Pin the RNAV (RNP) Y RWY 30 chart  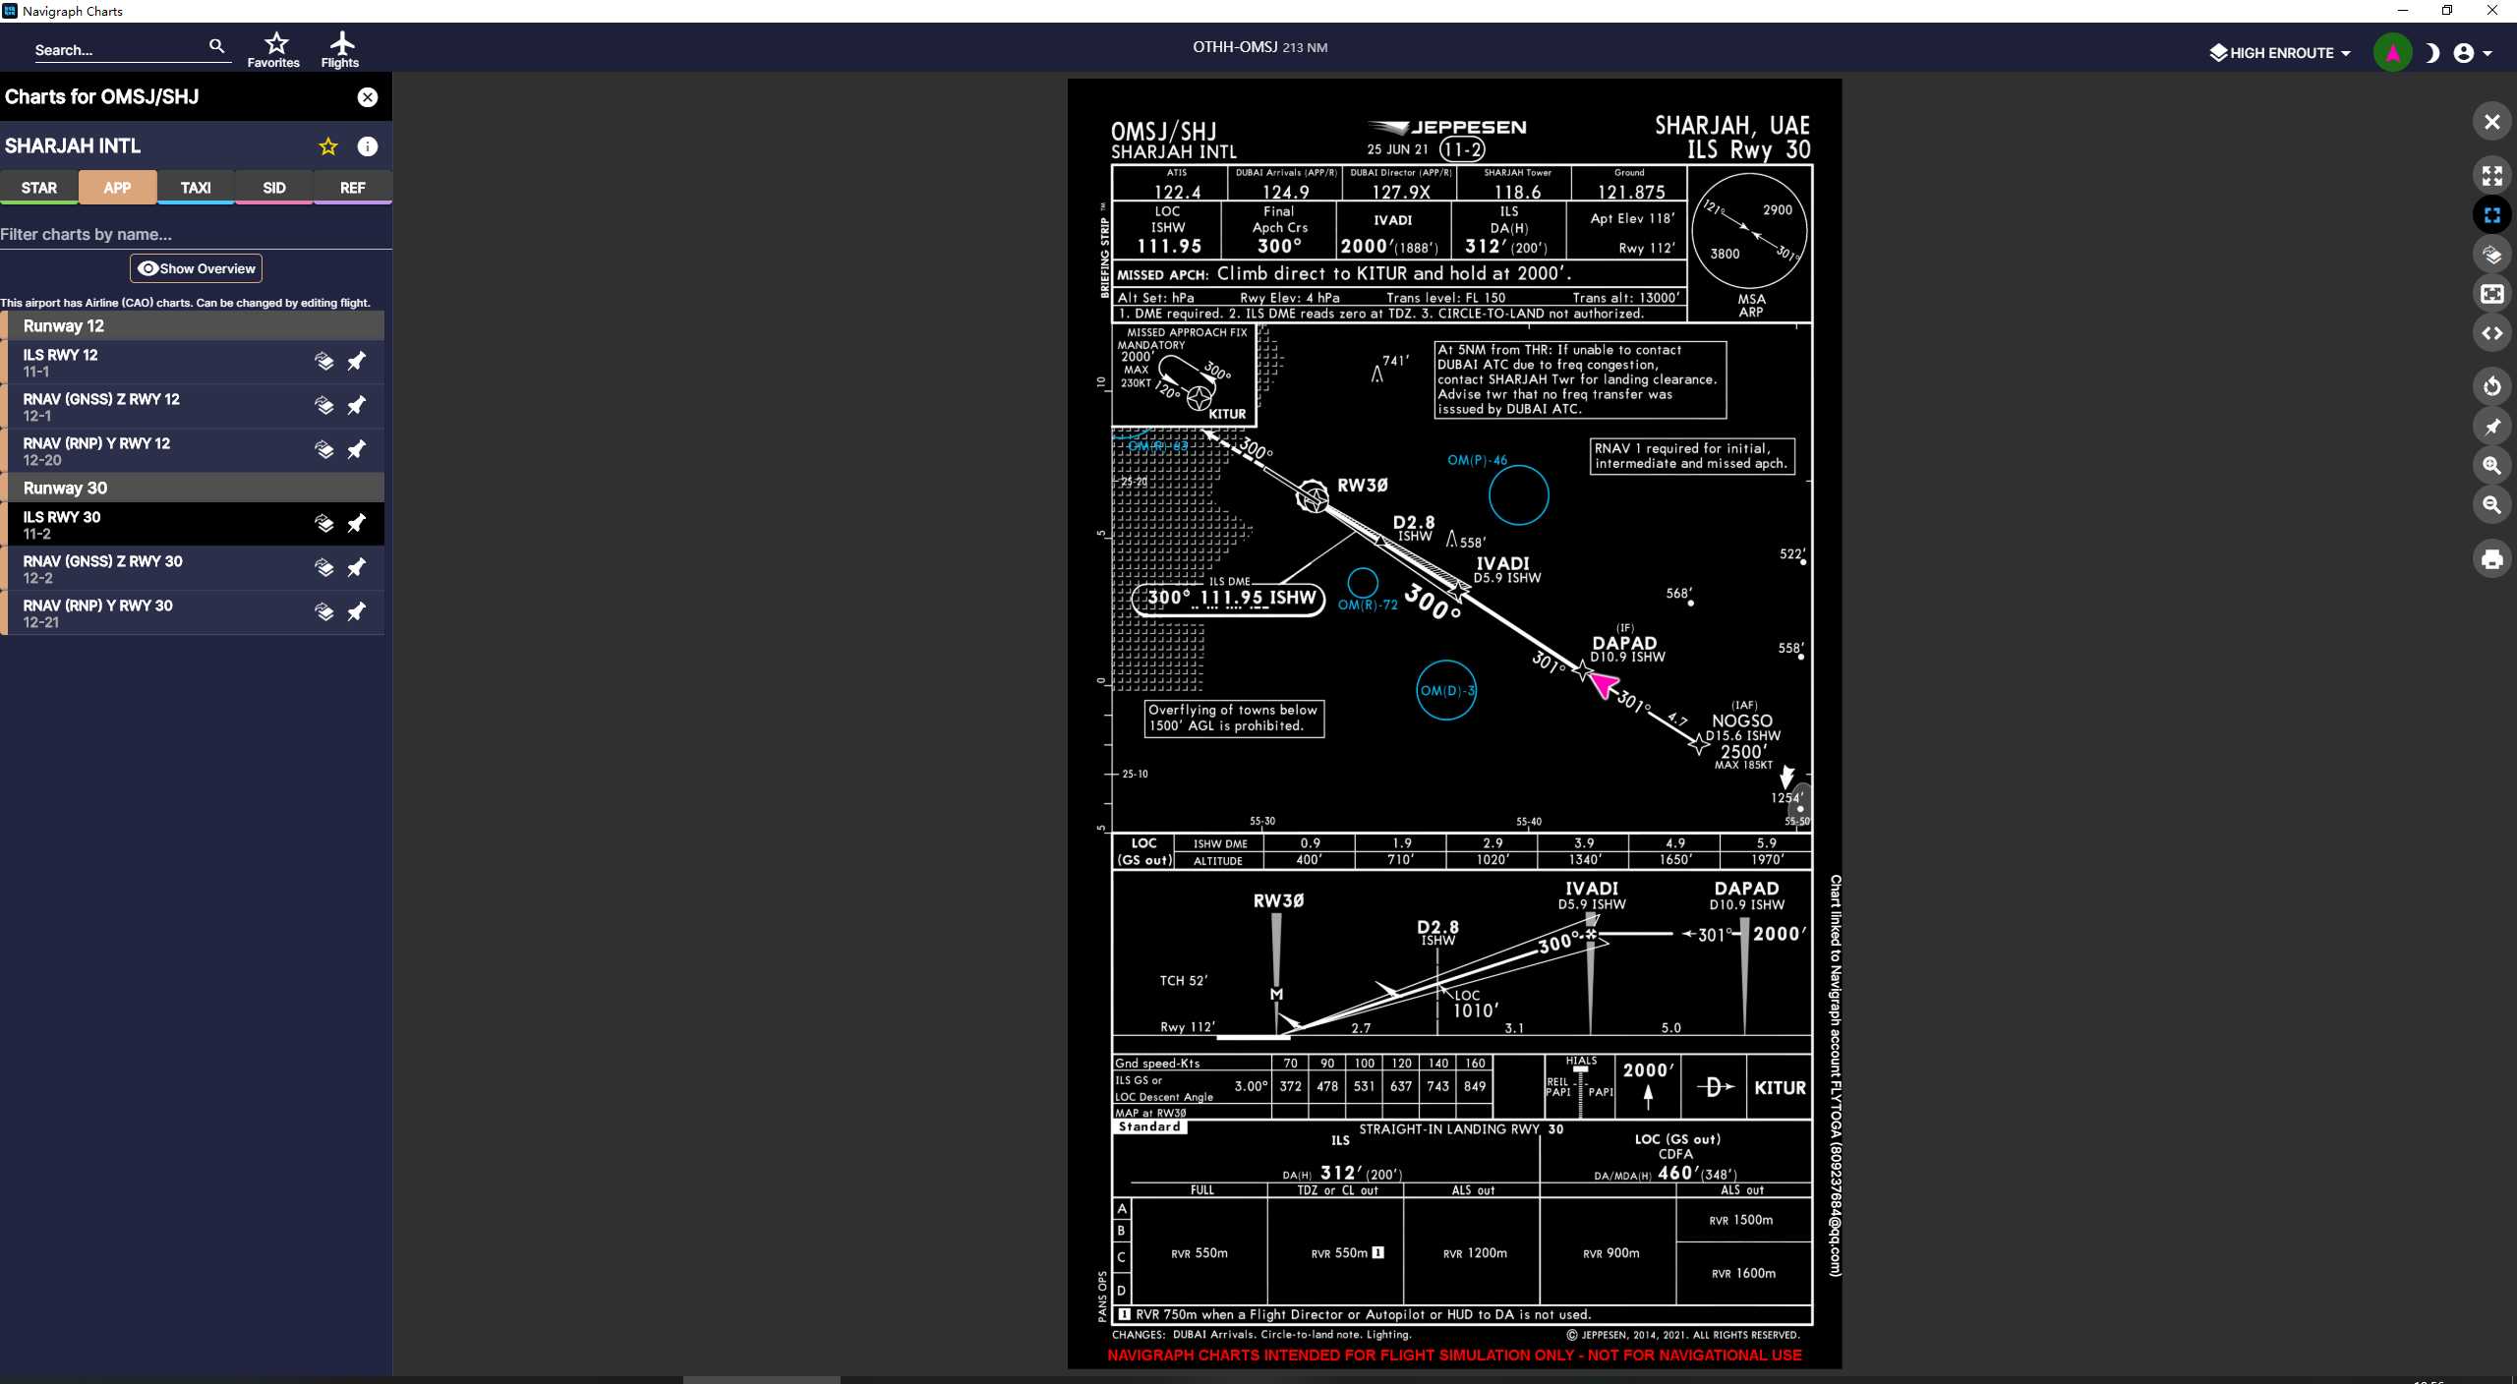[x=356, y=611]
